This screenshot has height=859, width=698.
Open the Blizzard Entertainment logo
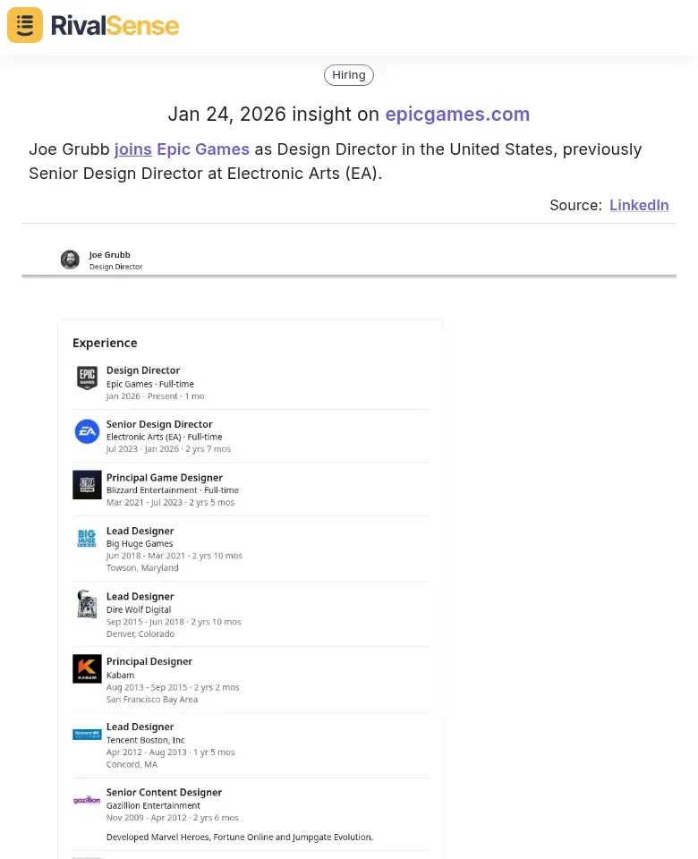pyautogui.click(x=86, y=485)
